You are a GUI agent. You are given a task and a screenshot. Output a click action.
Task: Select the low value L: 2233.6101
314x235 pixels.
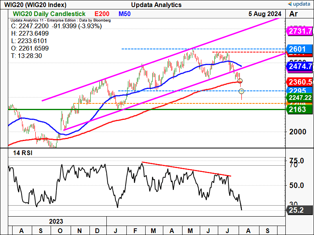click(29, 41)
